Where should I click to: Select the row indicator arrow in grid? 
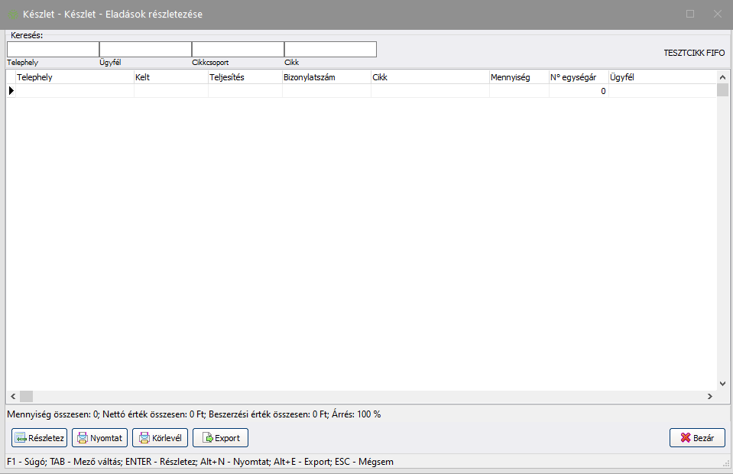click(11, 91)
